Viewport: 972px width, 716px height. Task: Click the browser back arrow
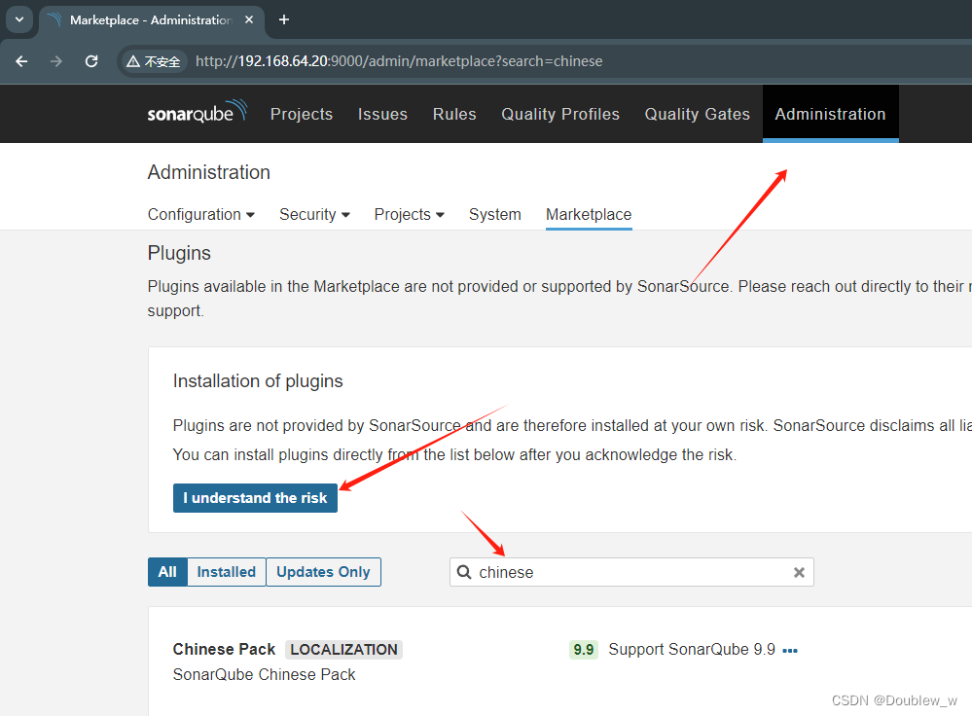(x=21, y=61)
